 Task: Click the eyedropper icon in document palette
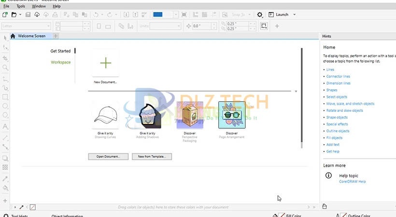[21, 207]
